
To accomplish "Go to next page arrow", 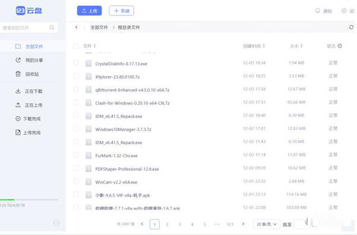I will click(243, 224).
